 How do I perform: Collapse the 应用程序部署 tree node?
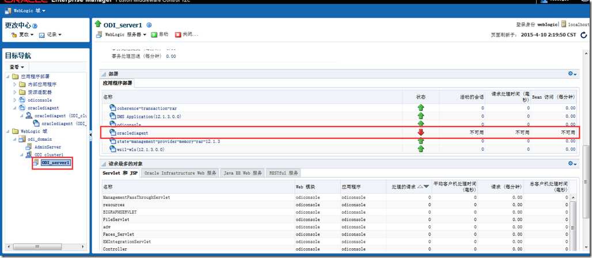[x=8, y=76]
